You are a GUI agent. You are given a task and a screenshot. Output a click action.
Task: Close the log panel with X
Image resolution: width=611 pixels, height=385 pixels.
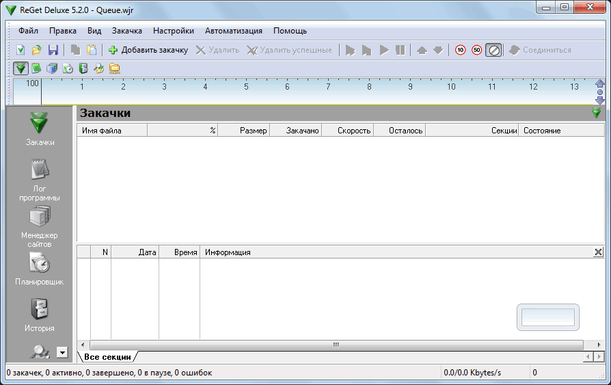coord(598,252)
